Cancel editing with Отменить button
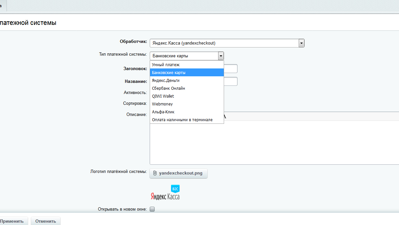 (46, 221)
